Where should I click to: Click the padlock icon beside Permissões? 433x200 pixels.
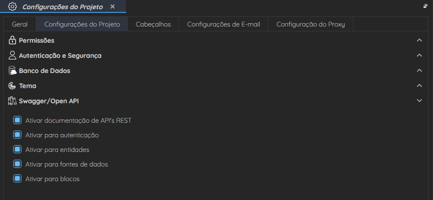pos(12,41)
